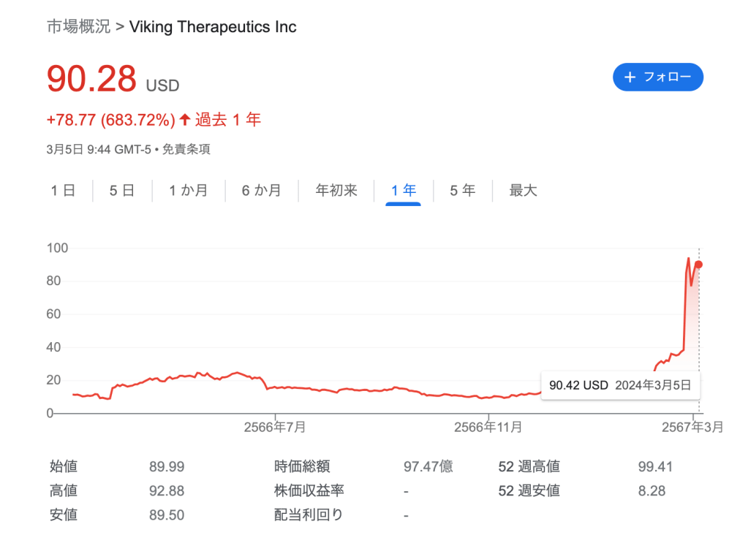Viewport: 748px width, 535px height.
Task: Select the 1 日 range tab
Action: [x=63, y=191]
